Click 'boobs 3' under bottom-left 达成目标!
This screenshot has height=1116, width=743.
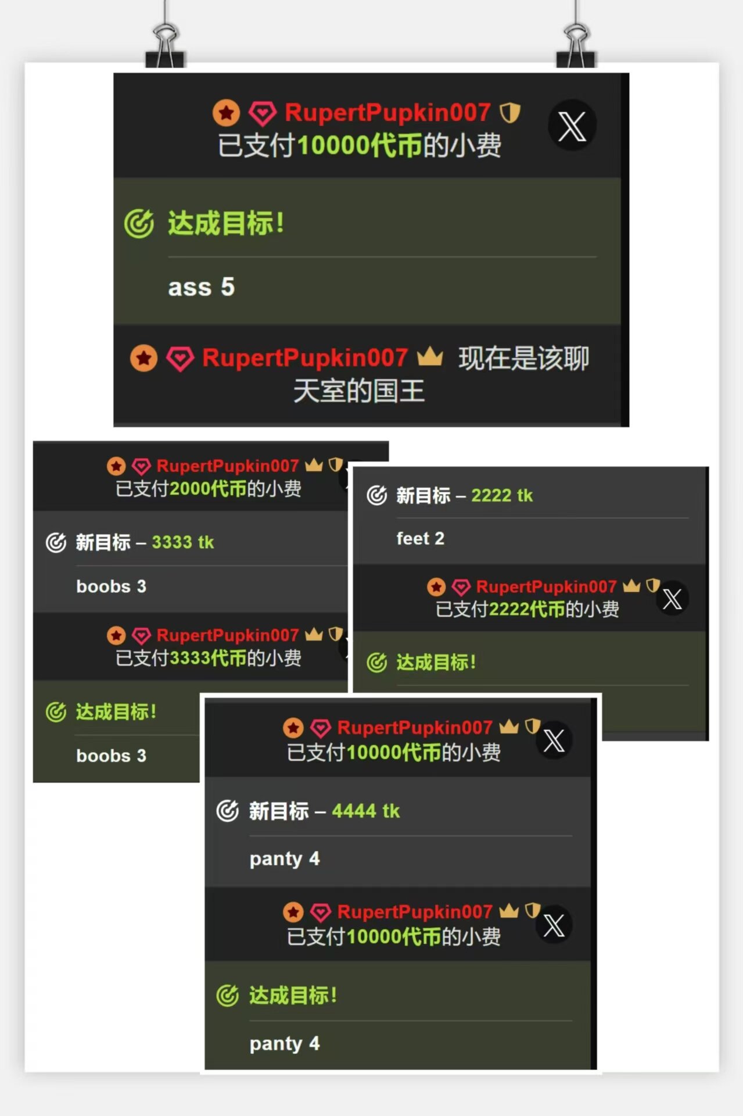click(112, 756)
